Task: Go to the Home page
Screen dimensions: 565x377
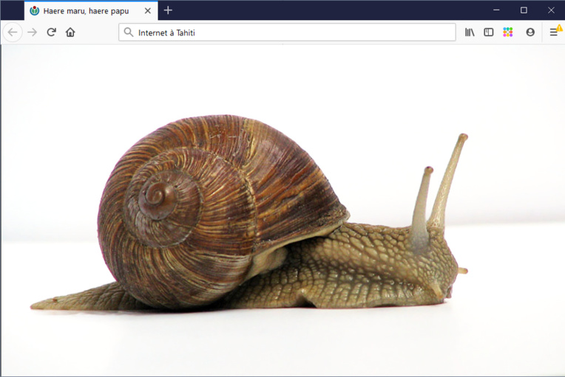Action: 70,32
